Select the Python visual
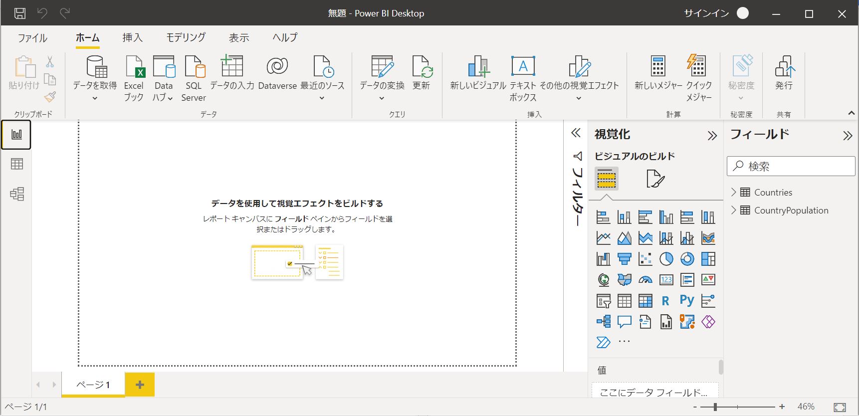The image size is (859, 416). click(x=687, y=301)
